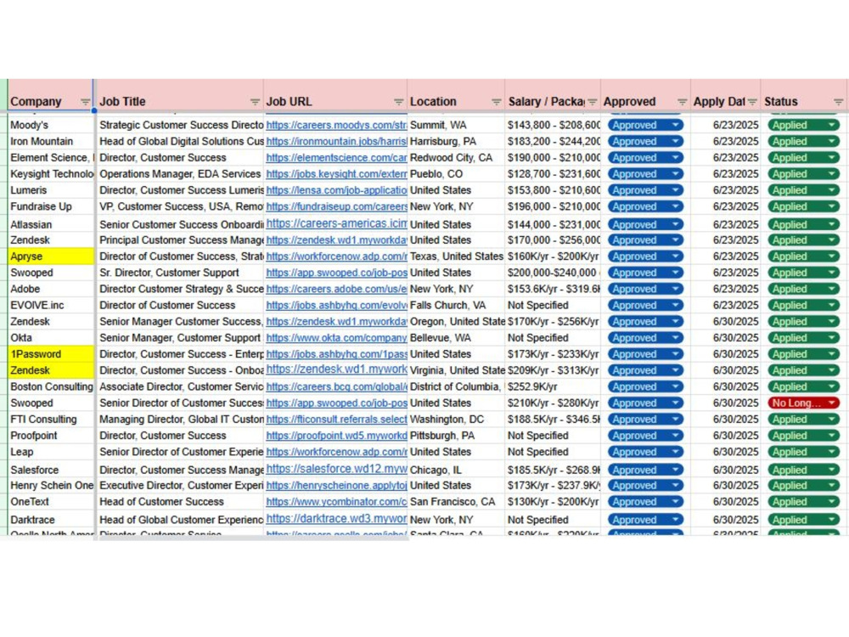Select job title 'Sr. Director, Customer Support'
Screen dimensions: 849x637
[180, 273]
